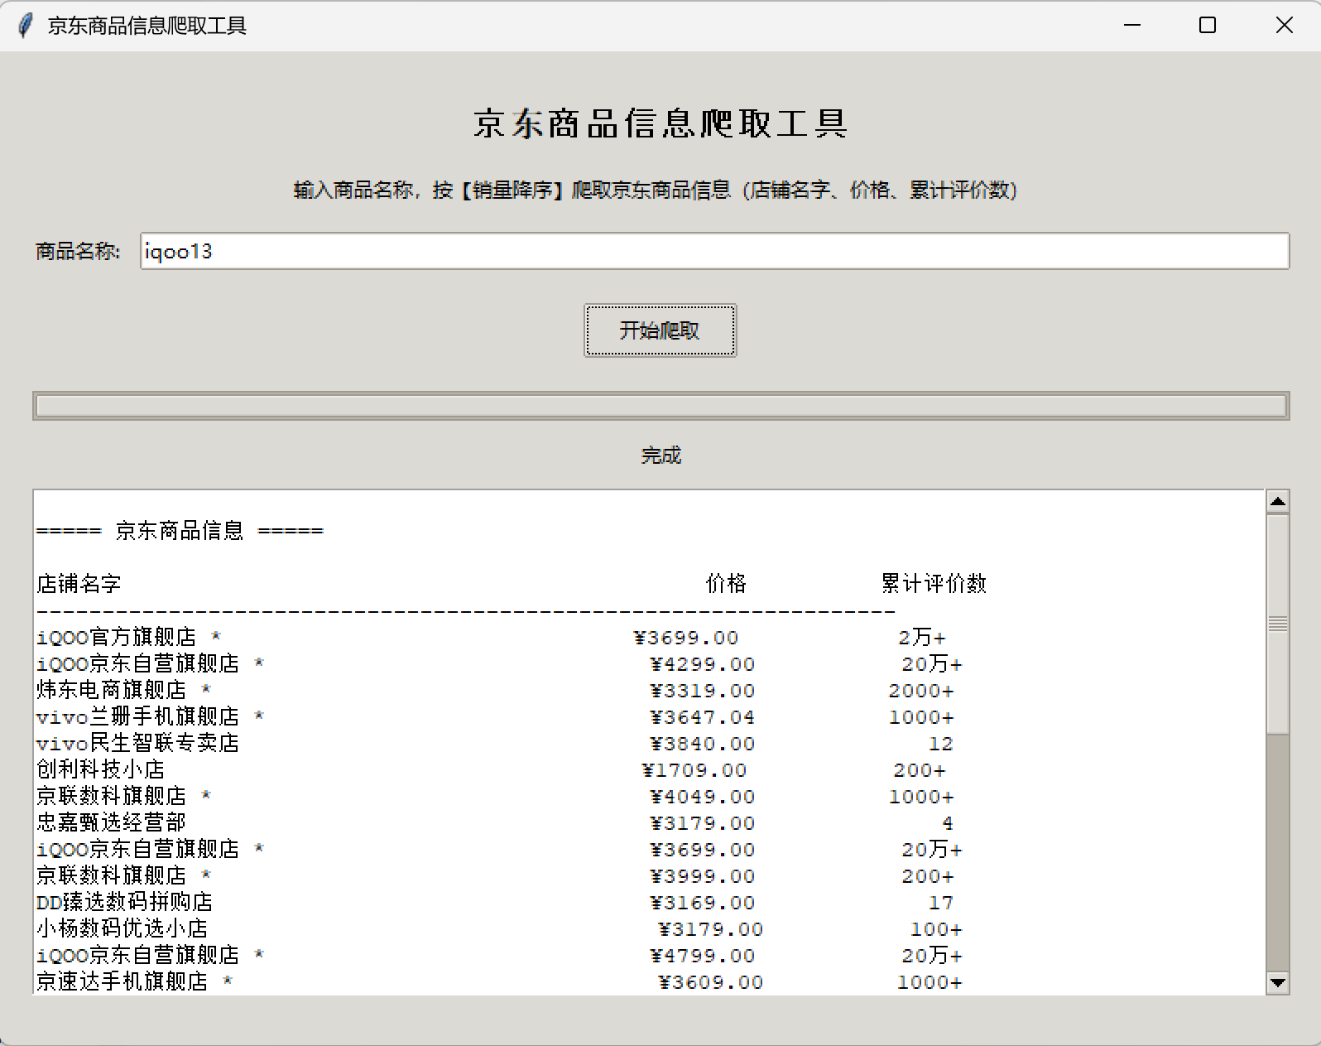Select the 完成 status label

[660, 456]
